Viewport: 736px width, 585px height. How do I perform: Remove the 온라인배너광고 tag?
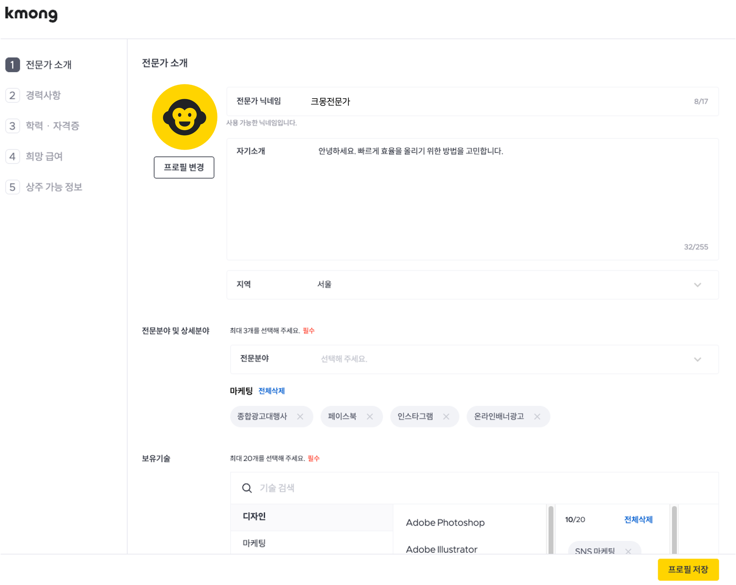point(537,416)
